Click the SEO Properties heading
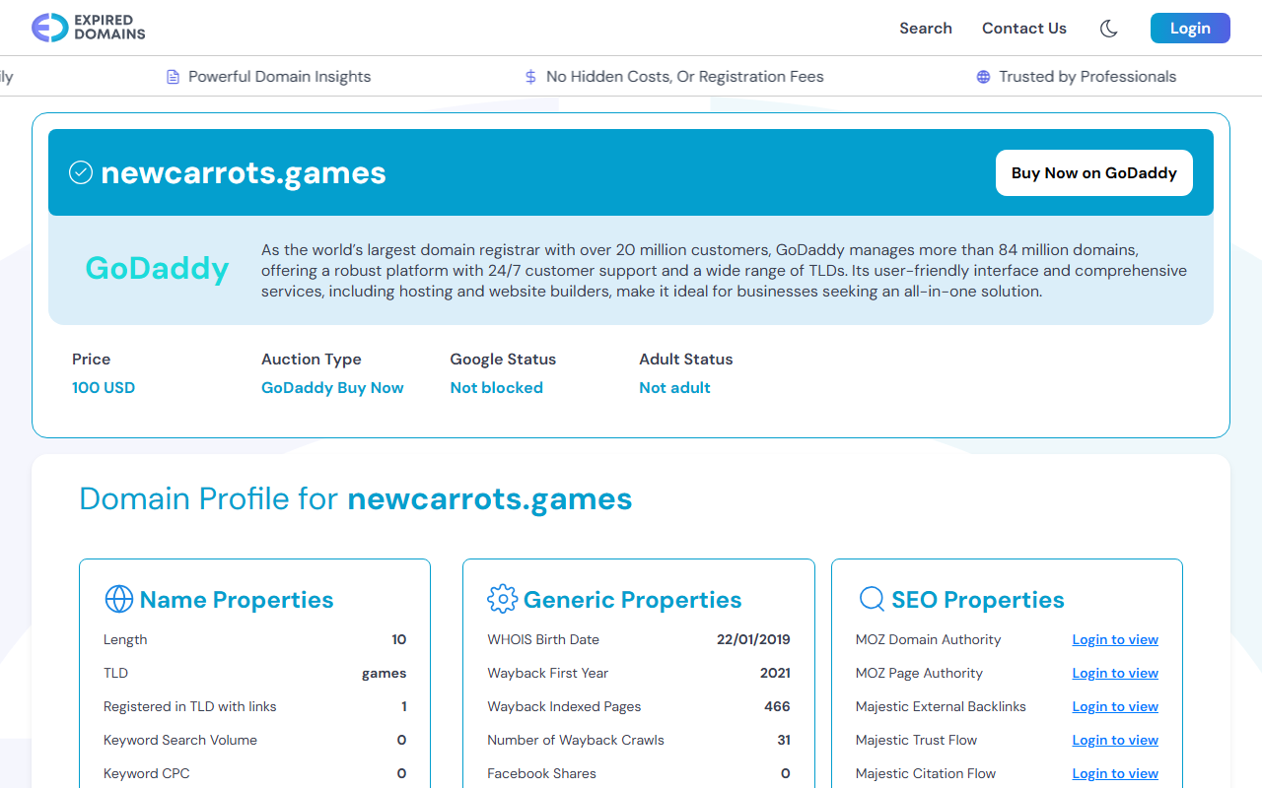This screenshot has width=1262, height=788. (x=978, y=599)
